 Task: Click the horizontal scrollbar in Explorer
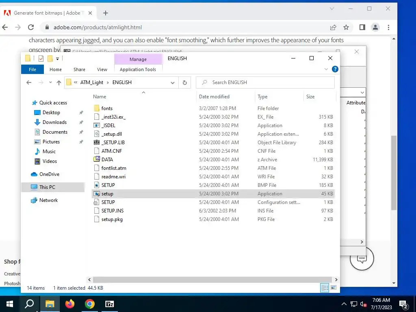[212, 279]
